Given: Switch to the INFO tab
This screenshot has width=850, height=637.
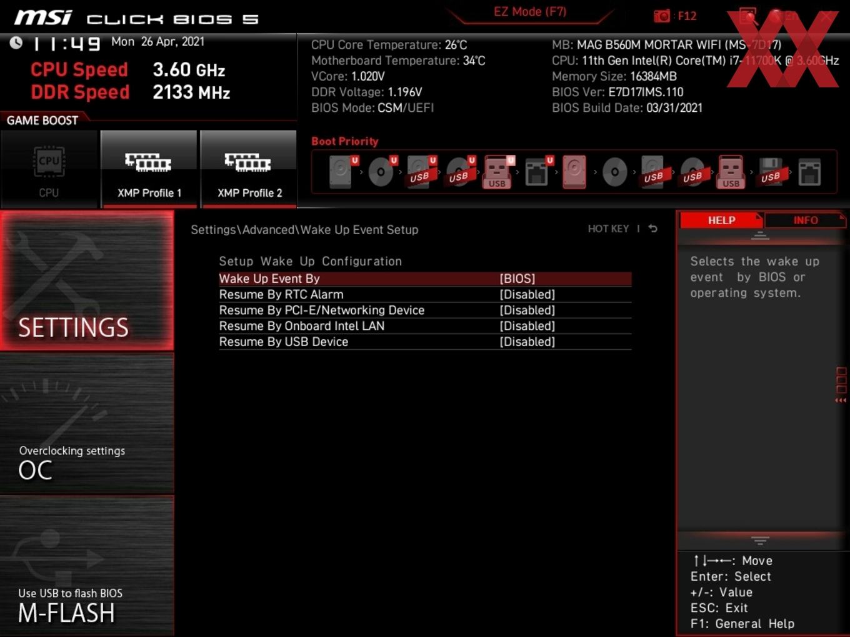Looking at the screenshot, I should (805, 220).
